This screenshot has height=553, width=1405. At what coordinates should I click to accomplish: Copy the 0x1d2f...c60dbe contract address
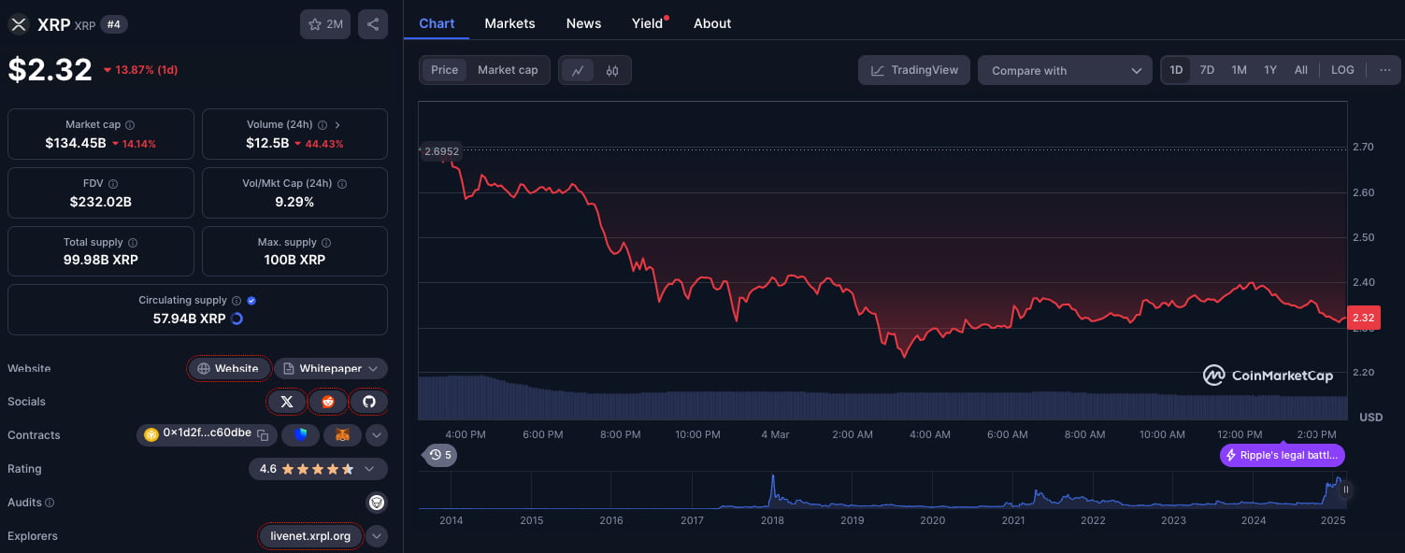click(264, 434)
